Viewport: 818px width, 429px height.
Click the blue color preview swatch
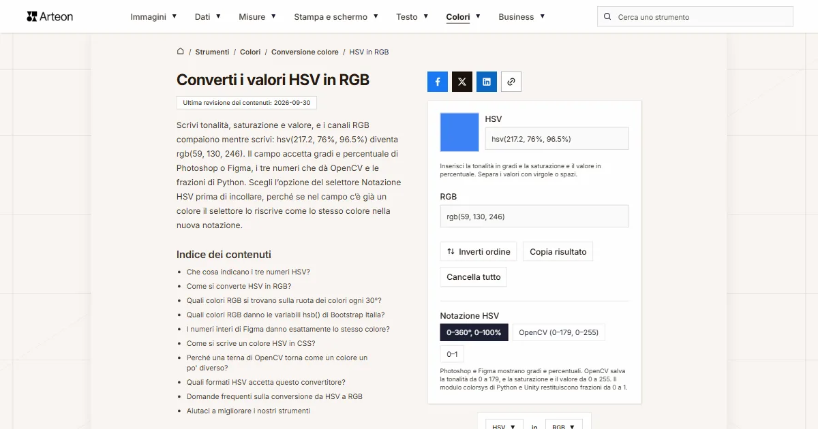click(x=459, y=132)
